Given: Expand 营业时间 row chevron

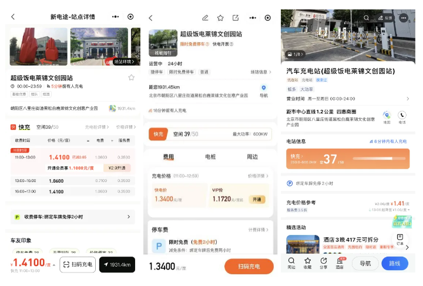Looking at the screenshot, I should tap(408, 99).
